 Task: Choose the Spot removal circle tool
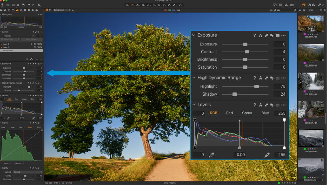[159, 5]
